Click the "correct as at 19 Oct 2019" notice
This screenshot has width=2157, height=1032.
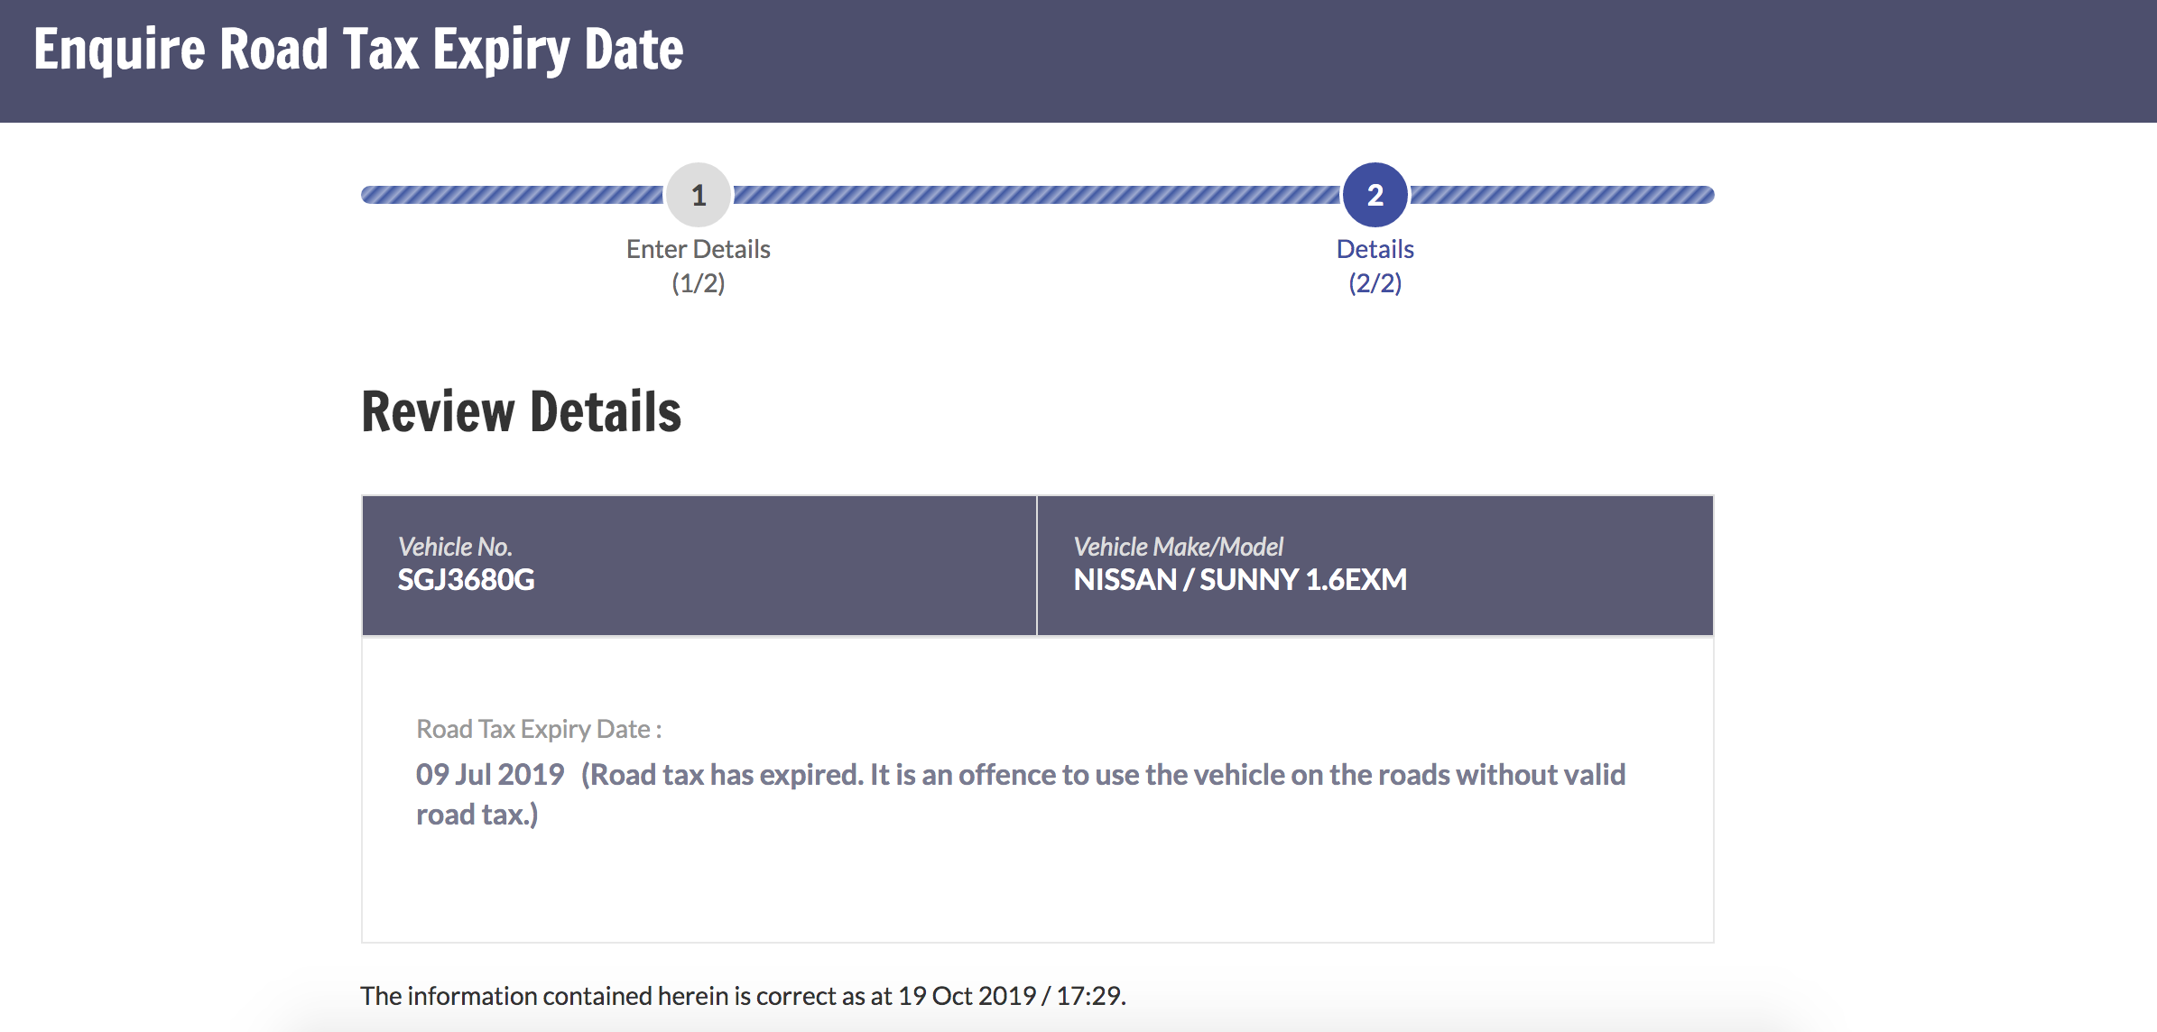[x=743, y=996]
